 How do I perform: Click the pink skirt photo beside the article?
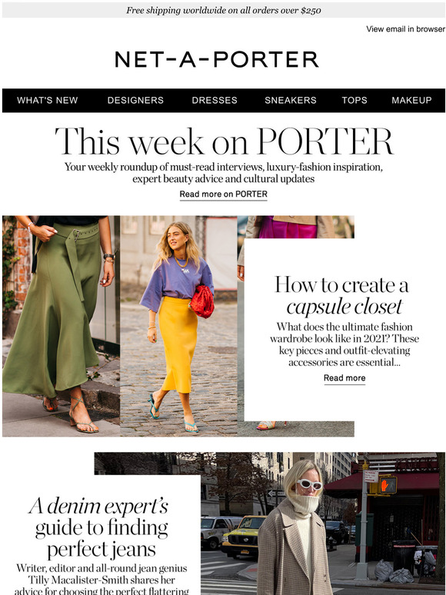(x=296, y=227)
